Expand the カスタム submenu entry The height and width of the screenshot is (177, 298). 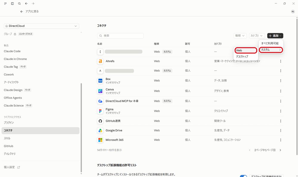[x=271, y=50]
